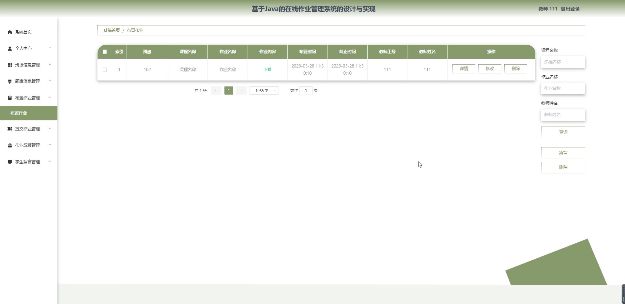Expand the 作业成绩管理 chevron
Screen dimensions: 625x304
coord(50,145)
